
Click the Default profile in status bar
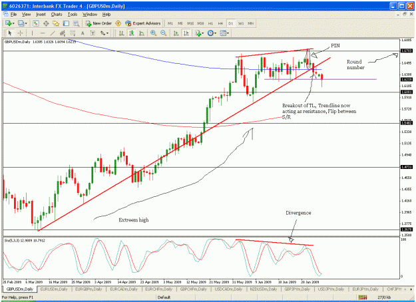click(x=164, y=297)
